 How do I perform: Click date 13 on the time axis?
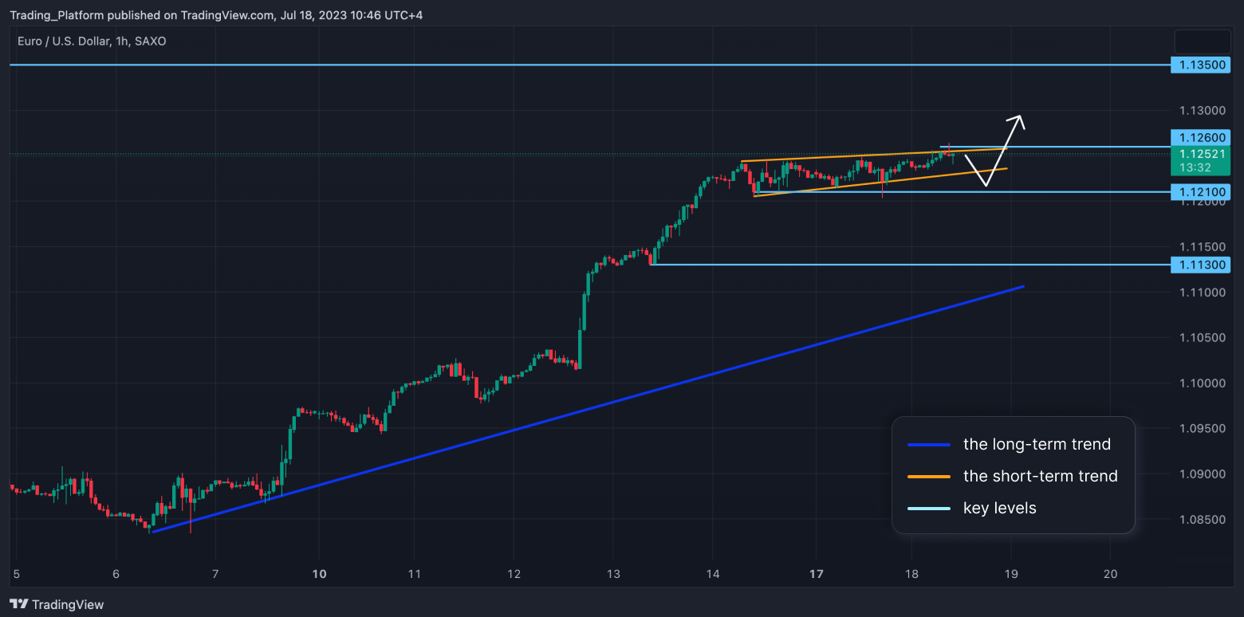[x=613, y=574]
